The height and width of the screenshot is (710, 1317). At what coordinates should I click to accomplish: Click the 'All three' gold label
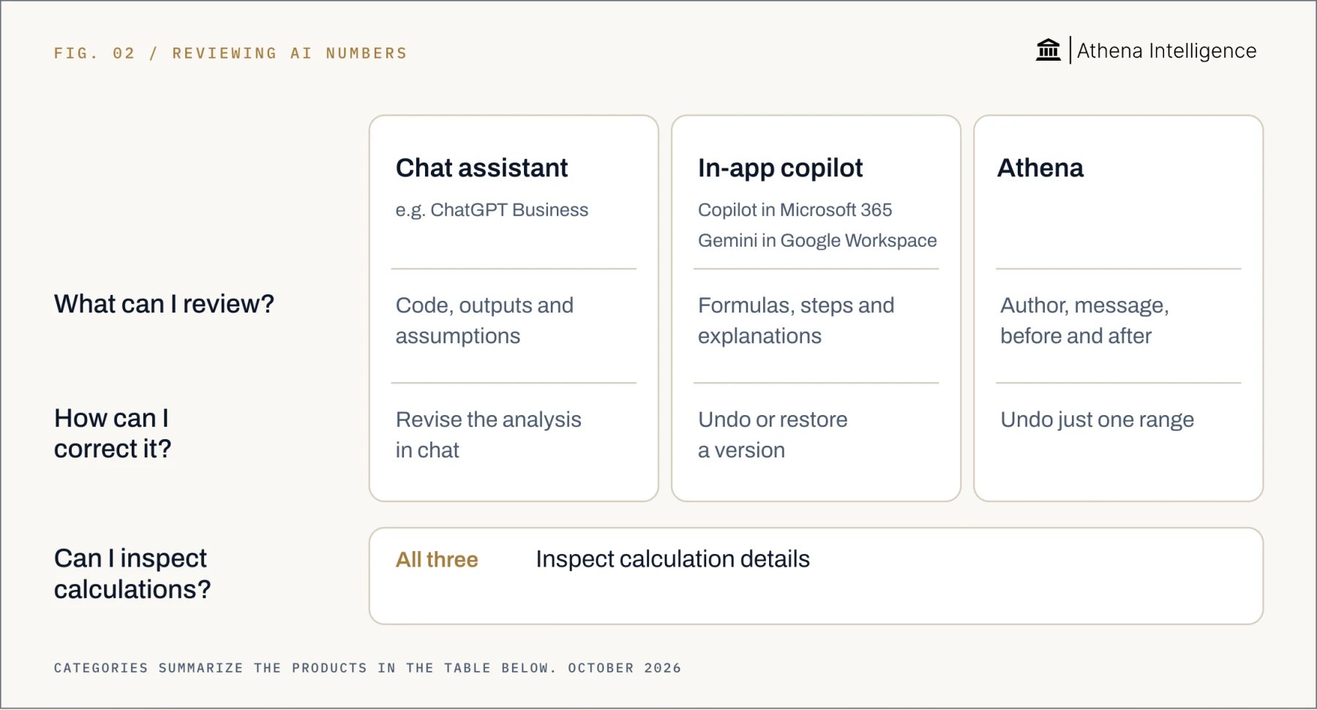click(437, 560)
